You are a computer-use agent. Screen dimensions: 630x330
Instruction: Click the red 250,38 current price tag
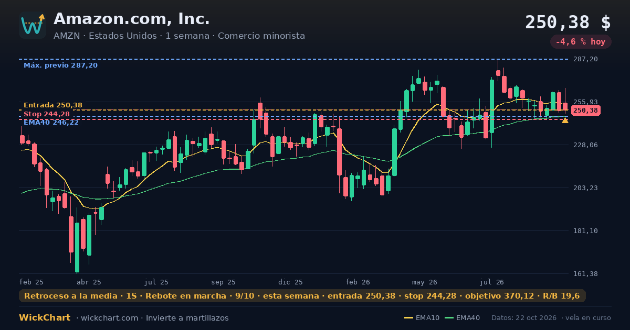click(x=586, y=111)
